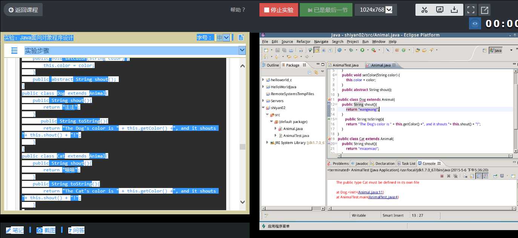Open lab in new window icon
518x238 pixels.
pos(485,10)
